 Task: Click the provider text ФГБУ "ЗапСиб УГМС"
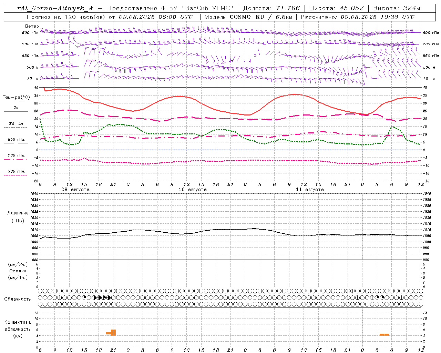click(197, 8)
